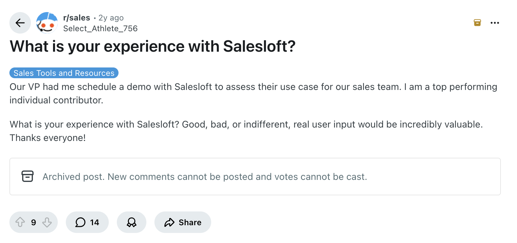Click the vote count showing 9
Viewport: 517px width, 243px height.
(x=33, y=222)
